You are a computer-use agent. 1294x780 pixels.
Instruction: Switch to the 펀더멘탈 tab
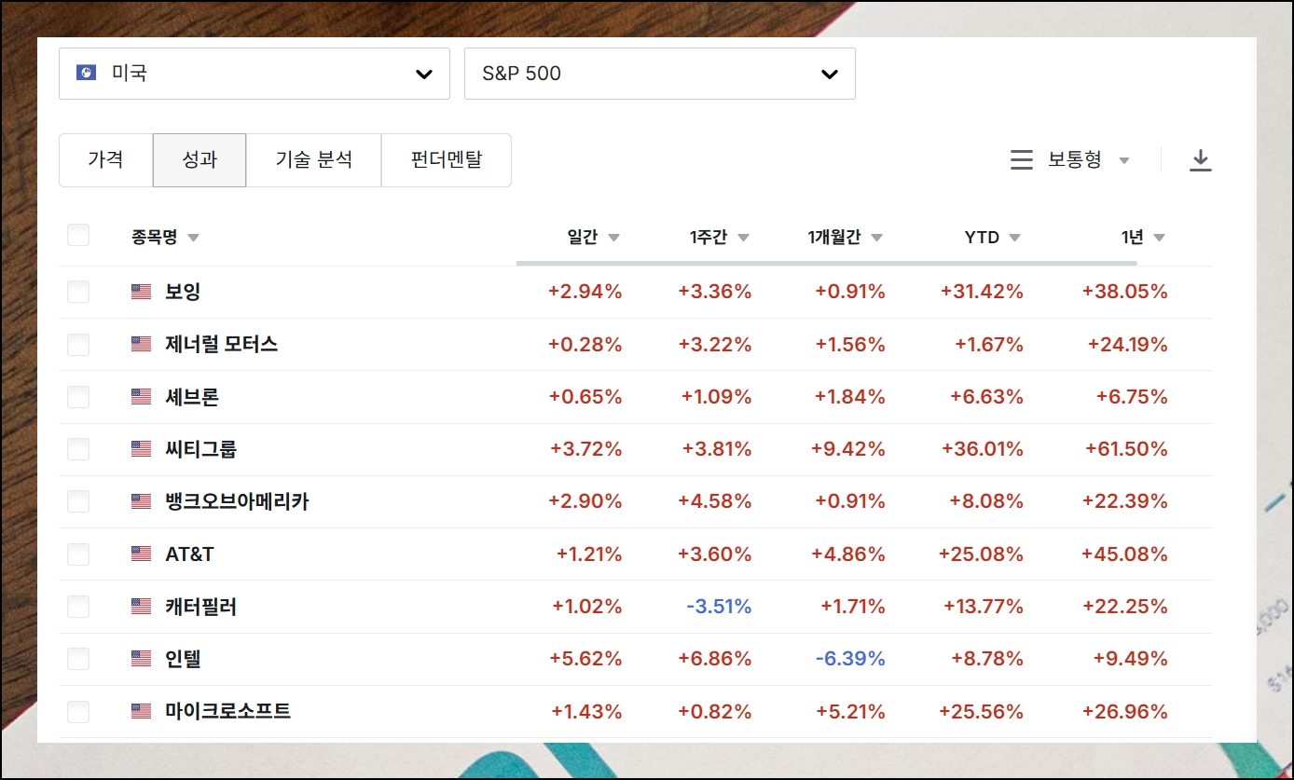pyautogui.click(x=447, y=160)
